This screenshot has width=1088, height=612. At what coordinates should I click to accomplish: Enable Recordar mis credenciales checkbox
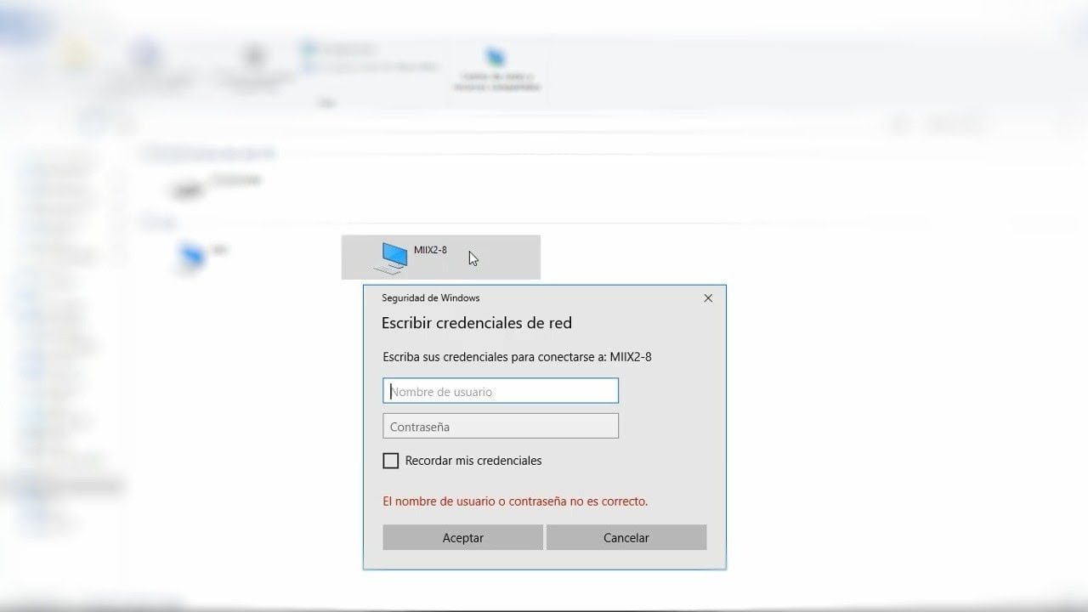pyautogui.click(x=391, y=461)
